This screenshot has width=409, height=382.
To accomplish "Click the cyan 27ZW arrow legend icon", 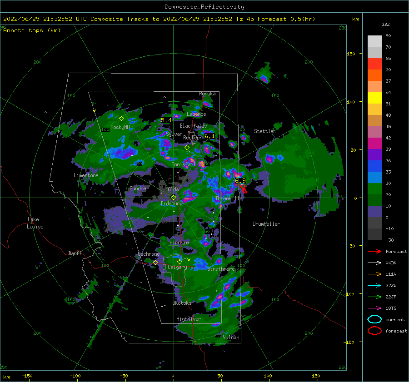I will pos(374,286).
